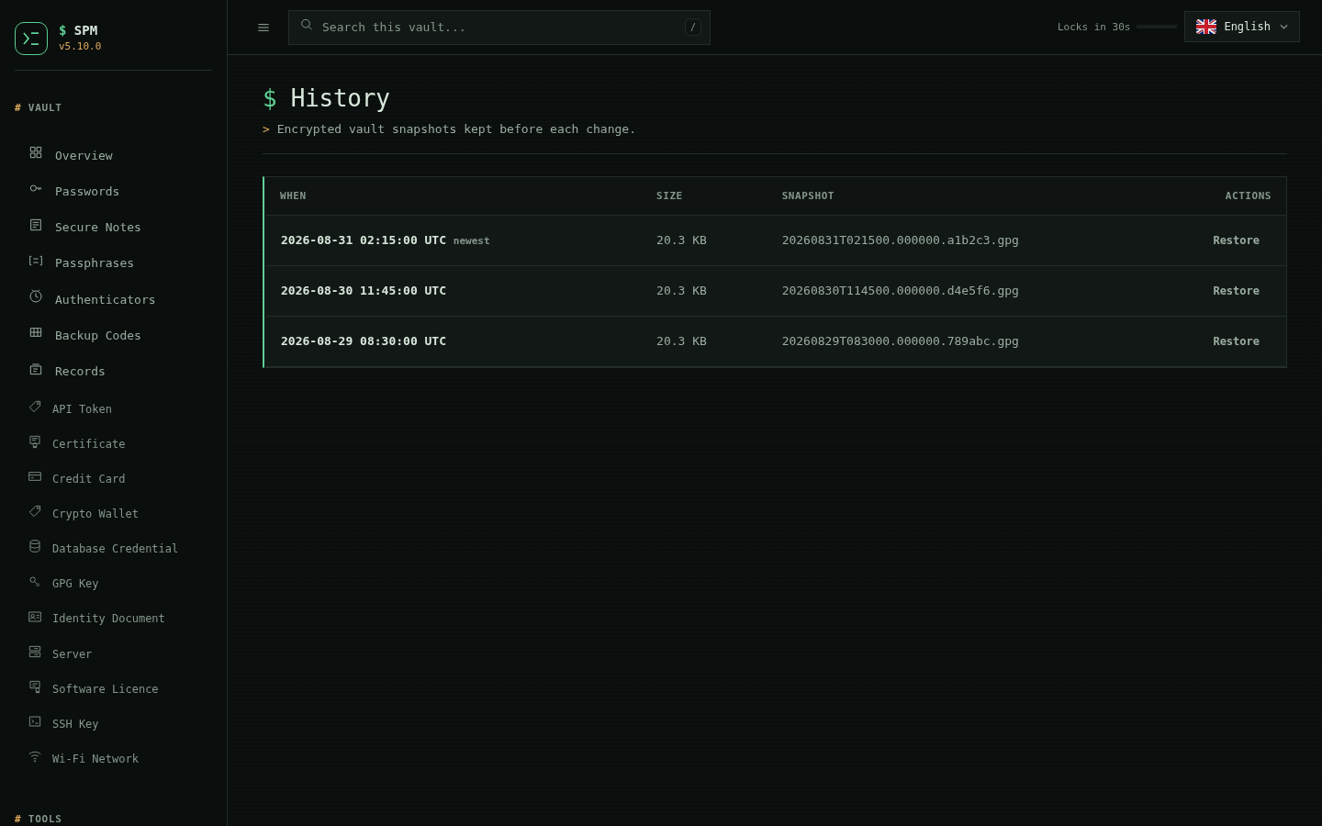Click snapshot name 20260829T083000.000000.789abc.gpg
Screen dimensions: 1322x826
point(900,341)
